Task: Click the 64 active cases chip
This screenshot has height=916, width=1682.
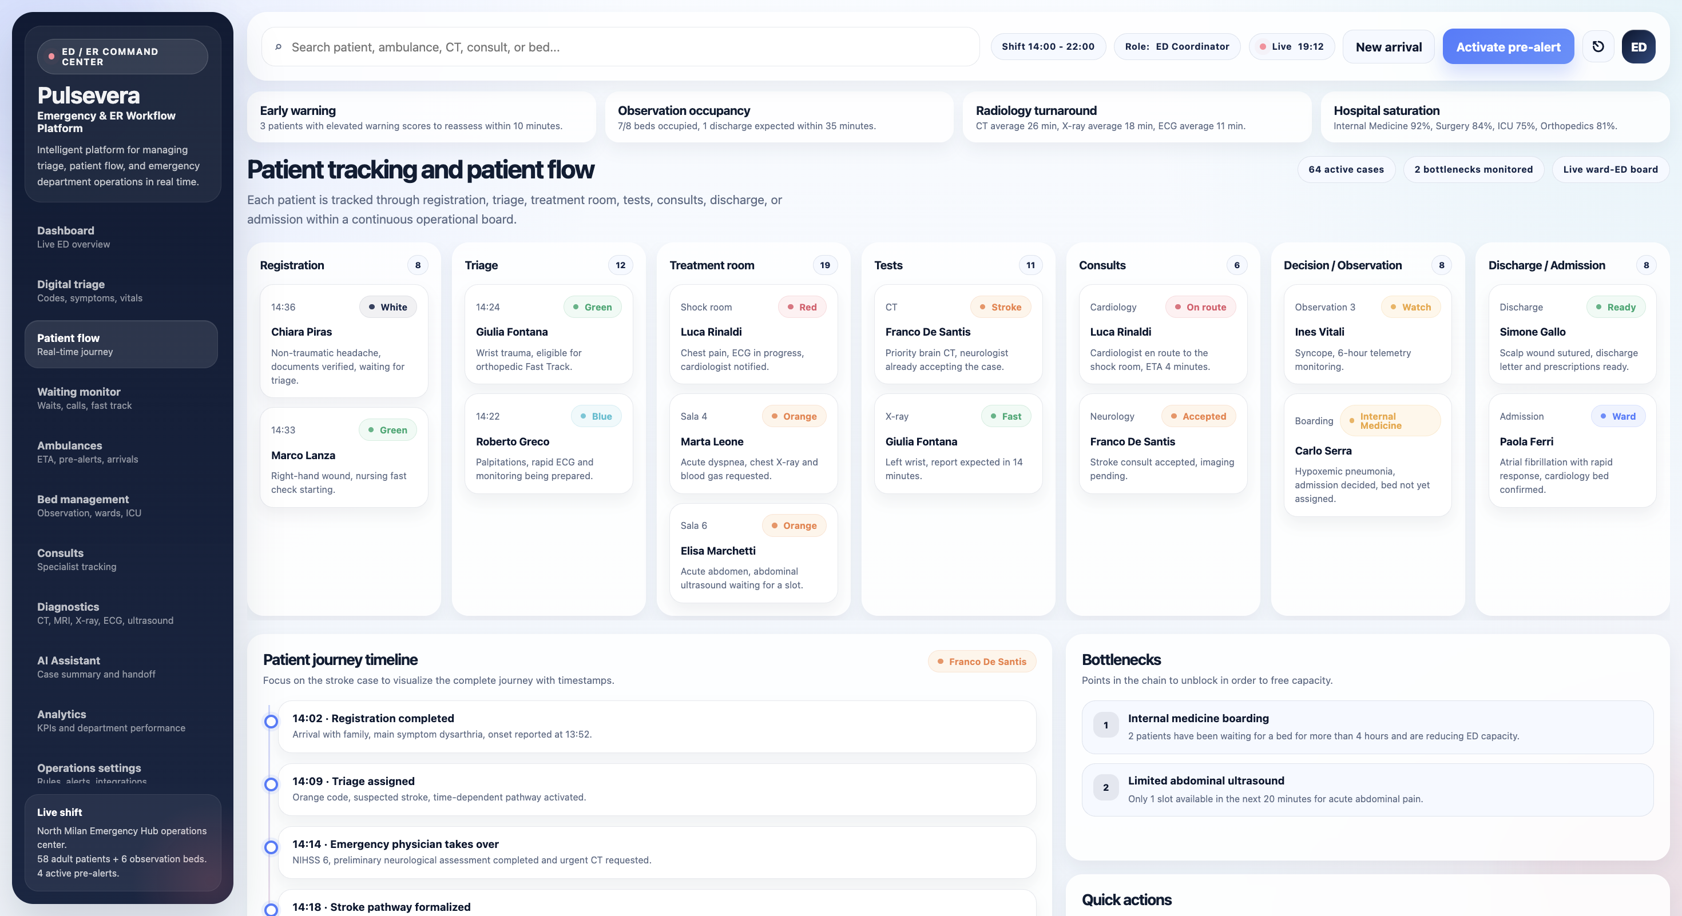Action: [1346, 170]
